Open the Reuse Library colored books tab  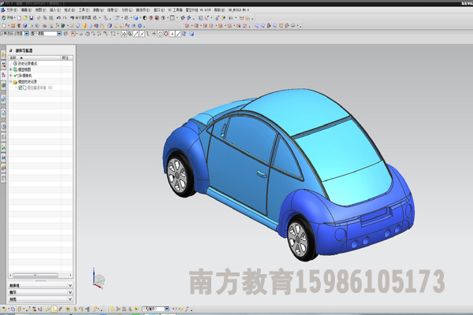3,86
